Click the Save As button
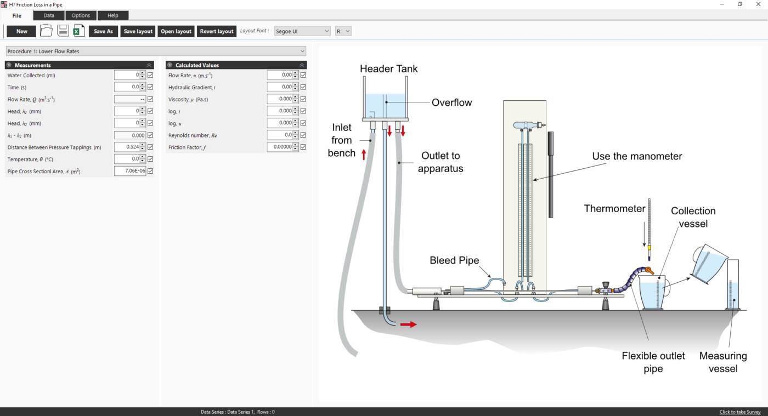Screen dimensions: 768x416 coord(103,31)
